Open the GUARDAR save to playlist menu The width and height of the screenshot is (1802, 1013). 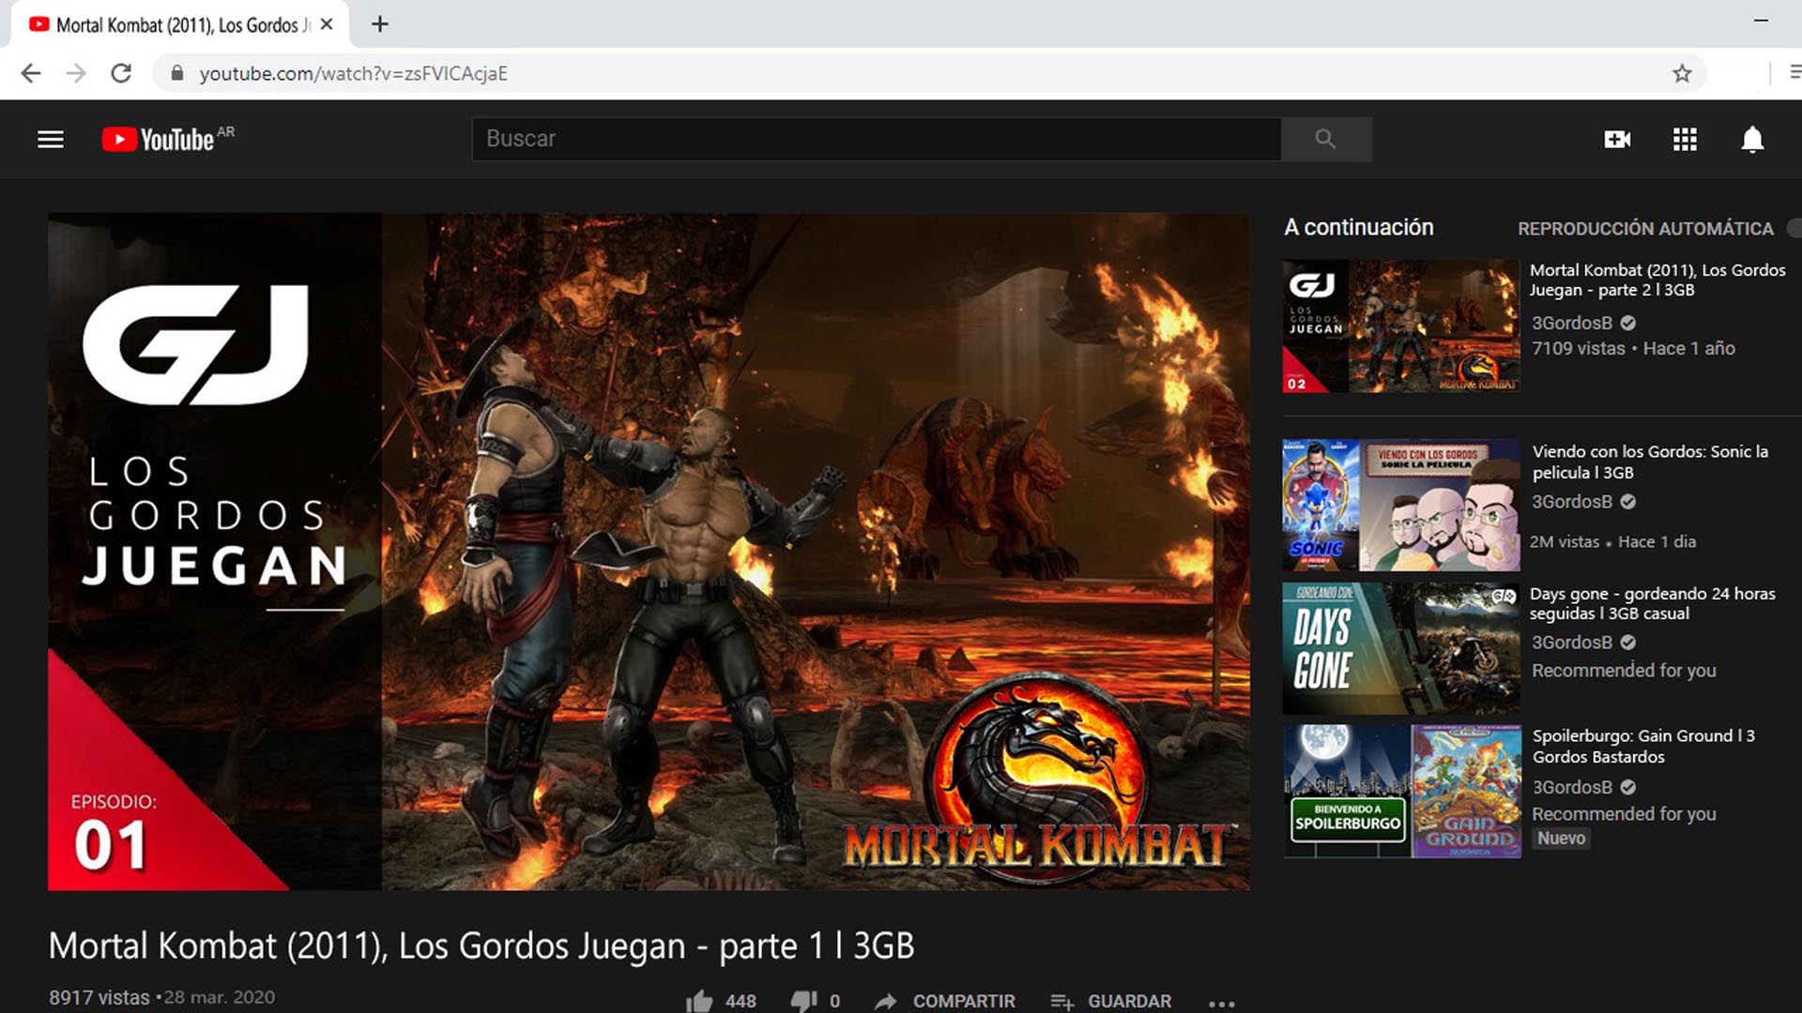pyautogui.click(x=1111, y=1001)
